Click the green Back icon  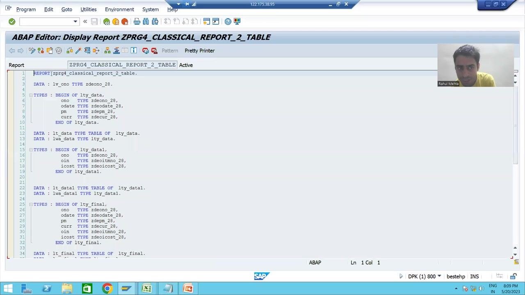coord(107,21)
